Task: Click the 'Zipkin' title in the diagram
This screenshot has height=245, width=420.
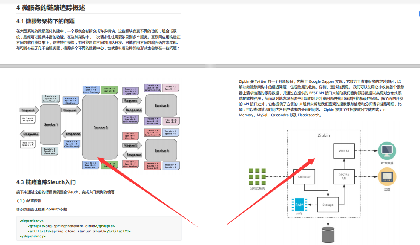Action: [x=324, y=135]
